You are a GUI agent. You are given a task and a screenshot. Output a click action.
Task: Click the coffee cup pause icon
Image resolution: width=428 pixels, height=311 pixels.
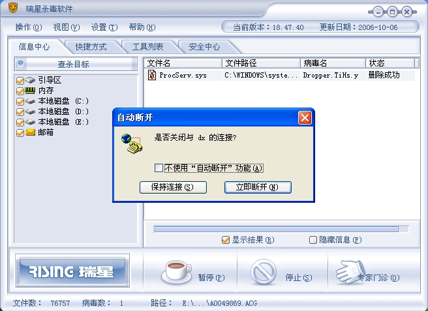(x=176, y=272)
